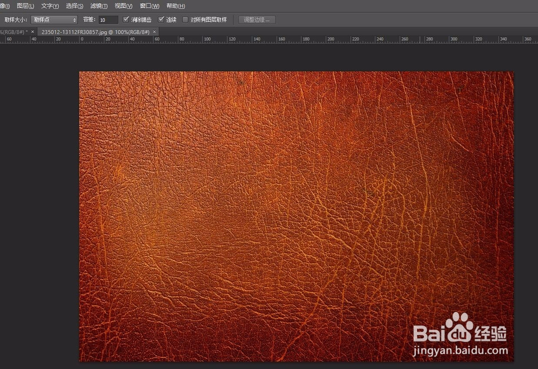This screenshot has width=538, height=369.
Task: Open the 选择(S) menu
Action: (x=74, y=6)
